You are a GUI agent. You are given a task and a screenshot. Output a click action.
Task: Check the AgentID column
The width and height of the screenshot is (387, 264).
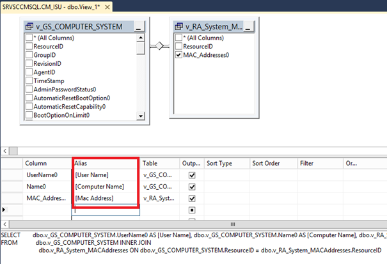click(x=29, y=72)
